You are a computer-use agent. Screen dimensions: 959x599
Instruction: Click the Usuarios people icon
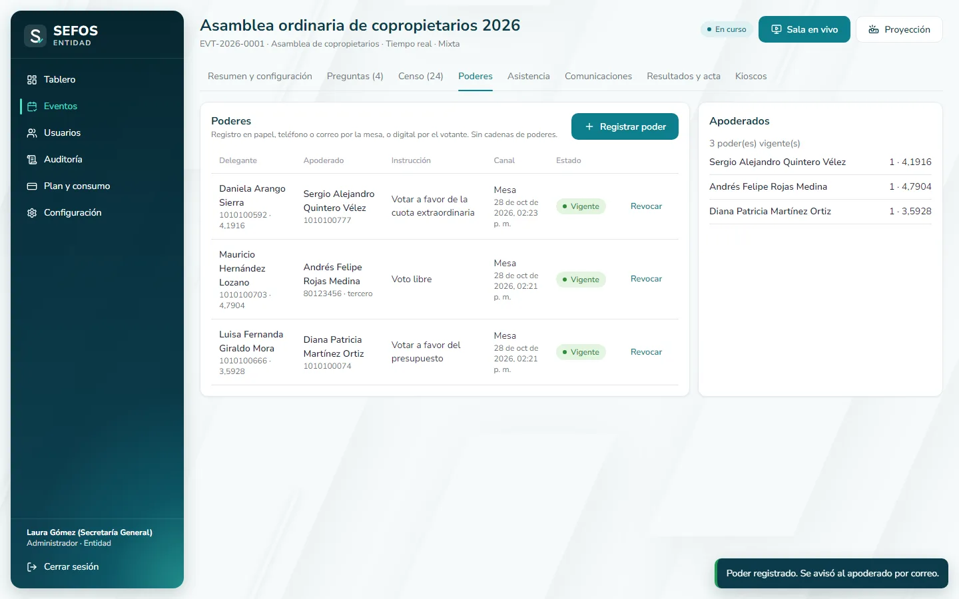click(x=32, y=133)
